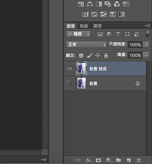Screen dimensions: 152x164
Task: Open the 填滿 slider dropdown arrow
Action: [146, 55]
